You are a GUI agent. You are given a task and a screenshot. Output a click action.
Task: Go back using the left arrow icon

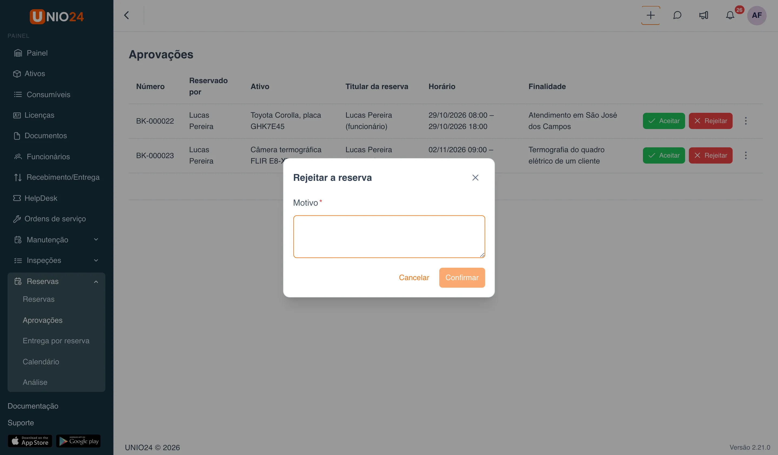click(127, 15)
